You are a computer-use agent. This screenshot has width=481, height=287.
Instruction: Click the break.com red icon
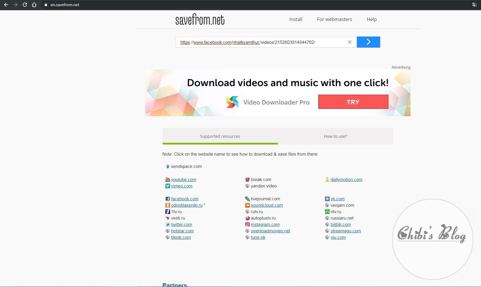click(247, 180)
